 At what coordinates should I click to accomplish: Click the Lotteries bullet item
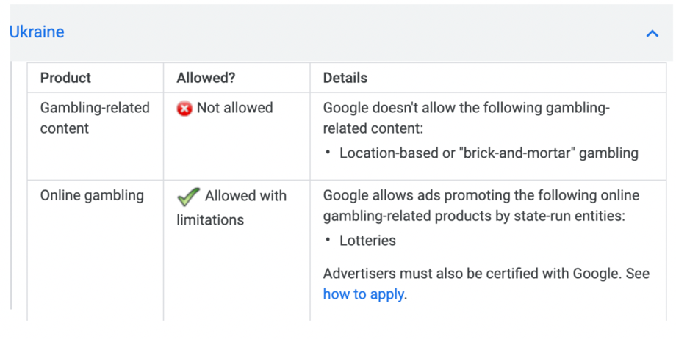pyautogui.click(x=367, y=241)
